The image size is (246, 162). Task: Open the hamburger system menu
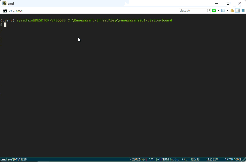point(243,10)
